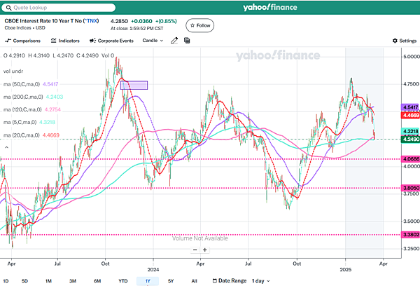The image size is (420, 286).
Task: Select the ma (200,C,ma,0) indicator label
Action: point(23,97)
